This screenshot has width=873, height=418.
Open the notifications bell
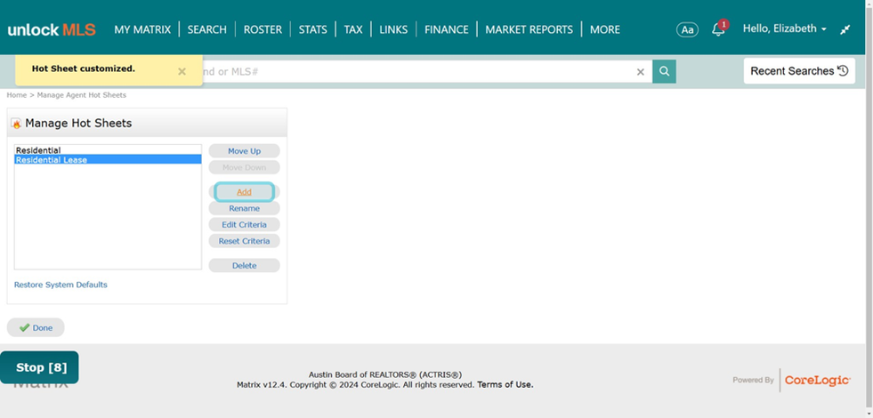point(719,28)
